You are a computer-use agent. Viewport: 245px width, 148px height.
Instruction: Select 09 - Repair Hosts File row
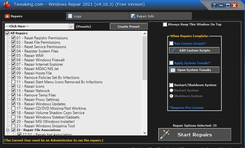(x=34, y=73)
